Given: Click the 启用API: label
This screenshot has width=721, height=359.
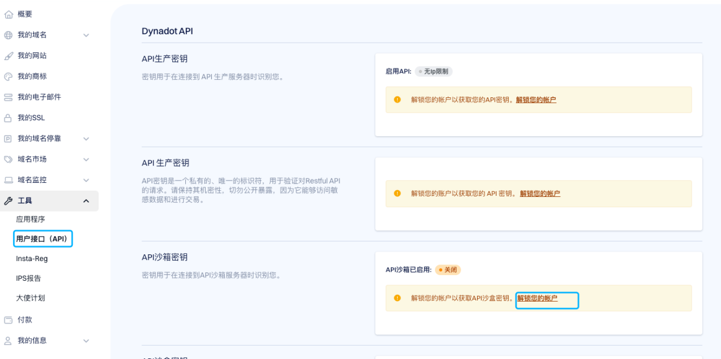Looking at the screenshot, I should click(x=399, y=71).
